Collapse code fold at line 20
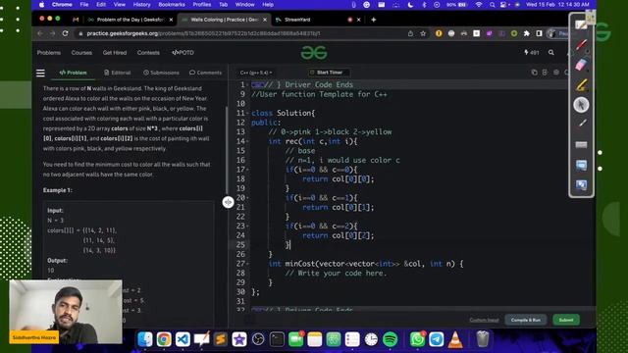Image resolution: width=628 pixels, height=353 pixels. click(248, 198)
